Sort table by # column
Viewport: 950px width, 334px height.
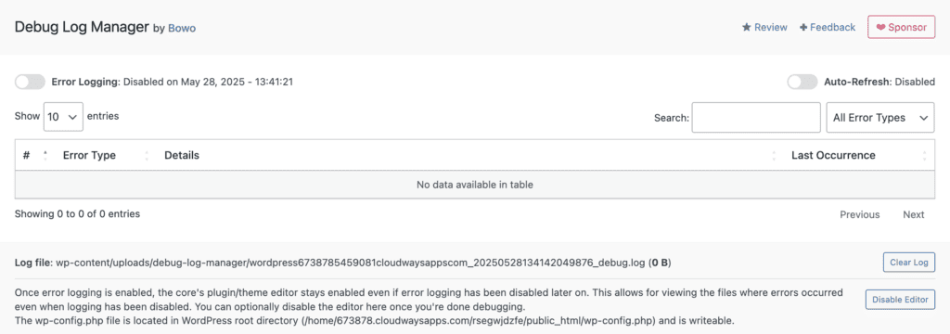[x=35, y=155]
